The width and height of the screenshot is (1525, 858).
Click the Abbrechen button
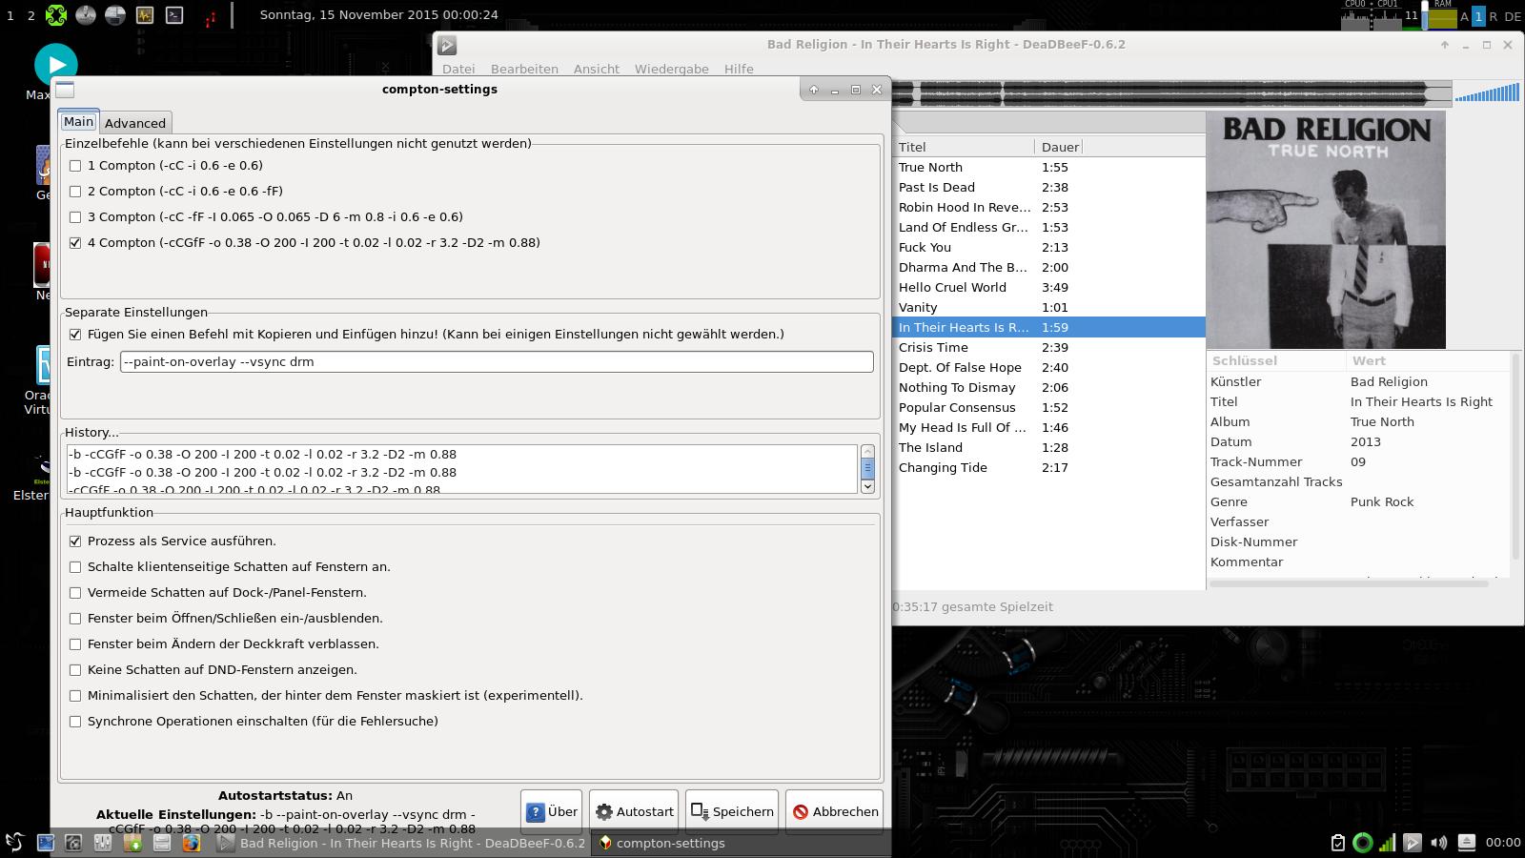pos(835,812)
